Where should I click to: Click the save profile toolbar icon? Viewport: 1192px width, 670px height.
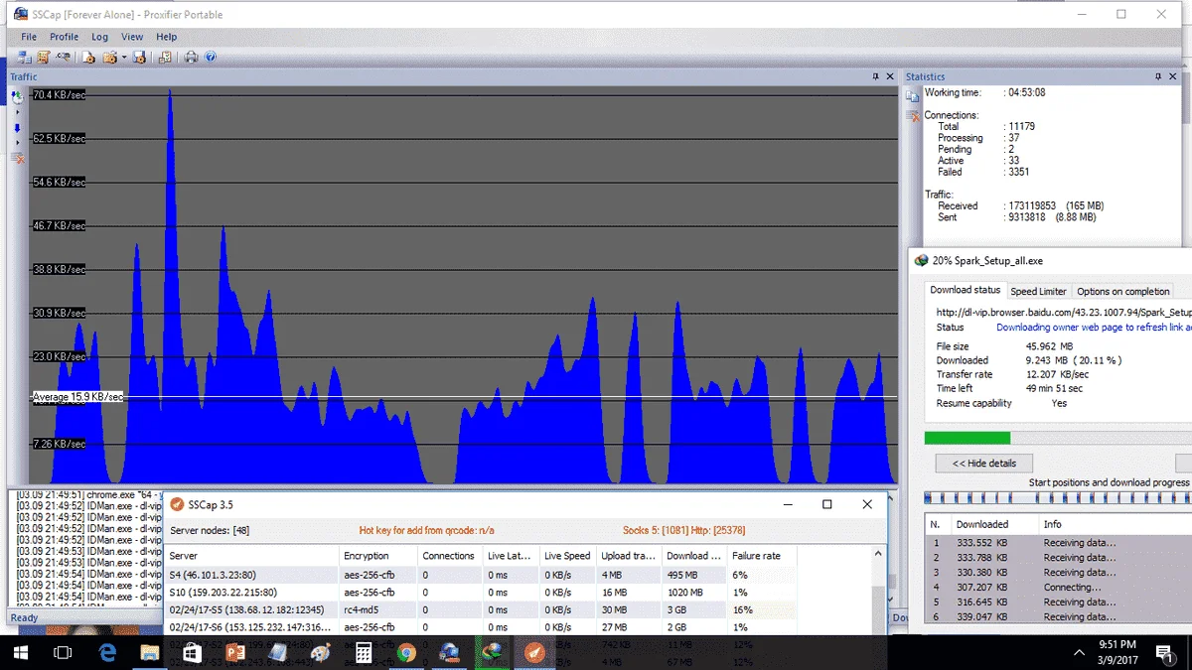pos(139,58)
